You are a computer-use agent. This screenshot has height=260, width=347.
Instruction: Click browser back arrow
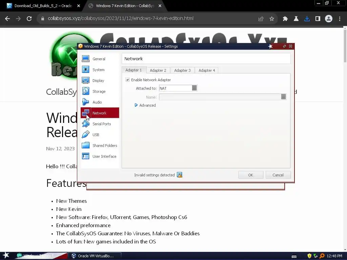7,19
